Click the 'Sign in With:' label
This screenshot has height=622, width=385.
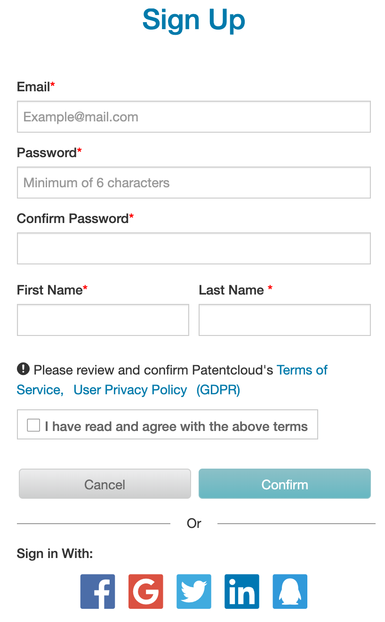tap(55, 554)
